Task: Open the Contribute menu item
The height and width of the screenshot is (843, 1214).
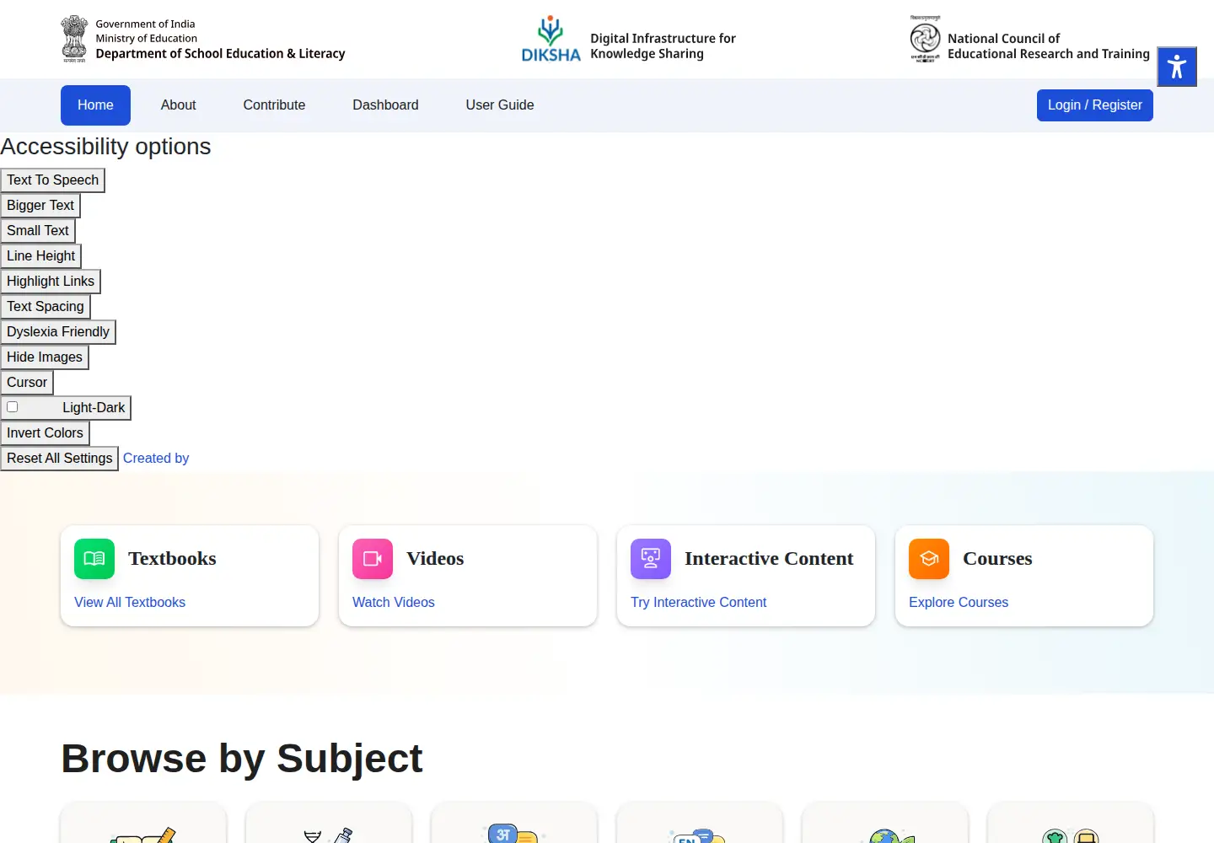Action: 274,105
